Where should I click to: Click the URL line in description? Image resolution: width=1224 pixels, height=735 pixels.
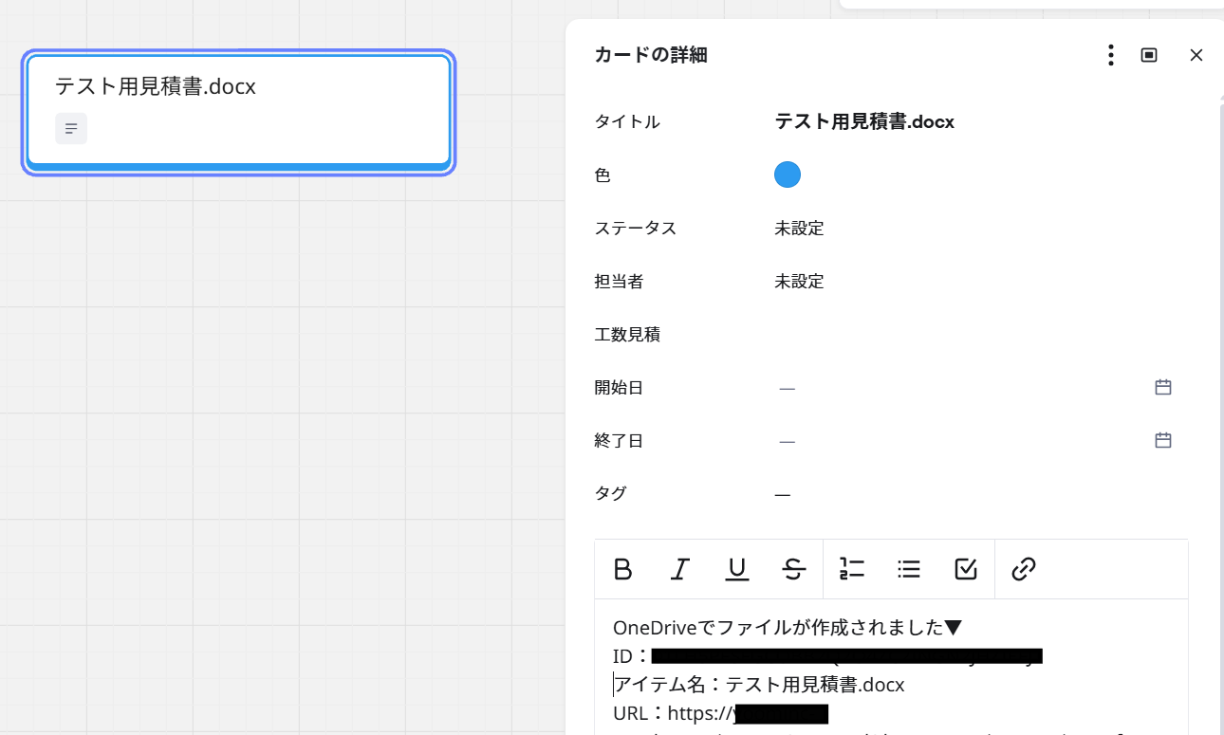tap(721, 713)
